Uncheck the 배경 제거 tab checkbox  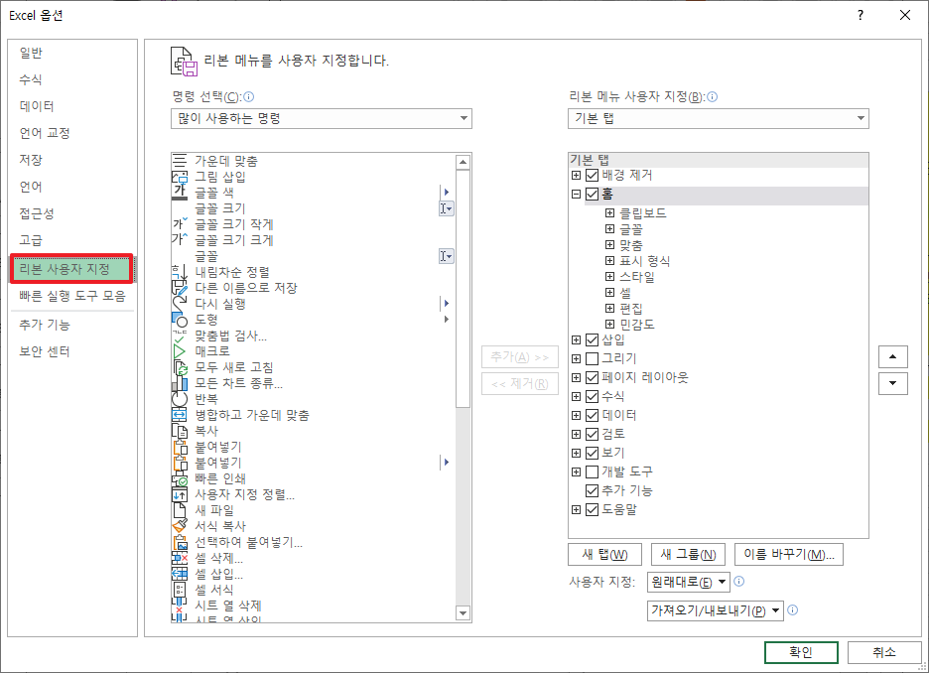(x=592, y=176)
